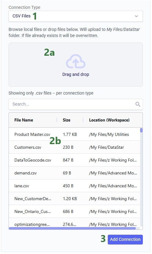
Task: Select the Product Master.csv file
Action: click(32, 134)
